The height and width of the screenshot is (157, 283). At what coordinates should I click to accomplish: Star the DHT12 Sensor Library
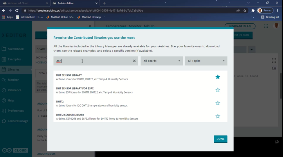[x=218, y=116]
